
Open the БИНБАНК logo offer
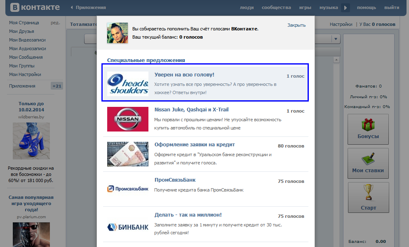coord(128,227)
